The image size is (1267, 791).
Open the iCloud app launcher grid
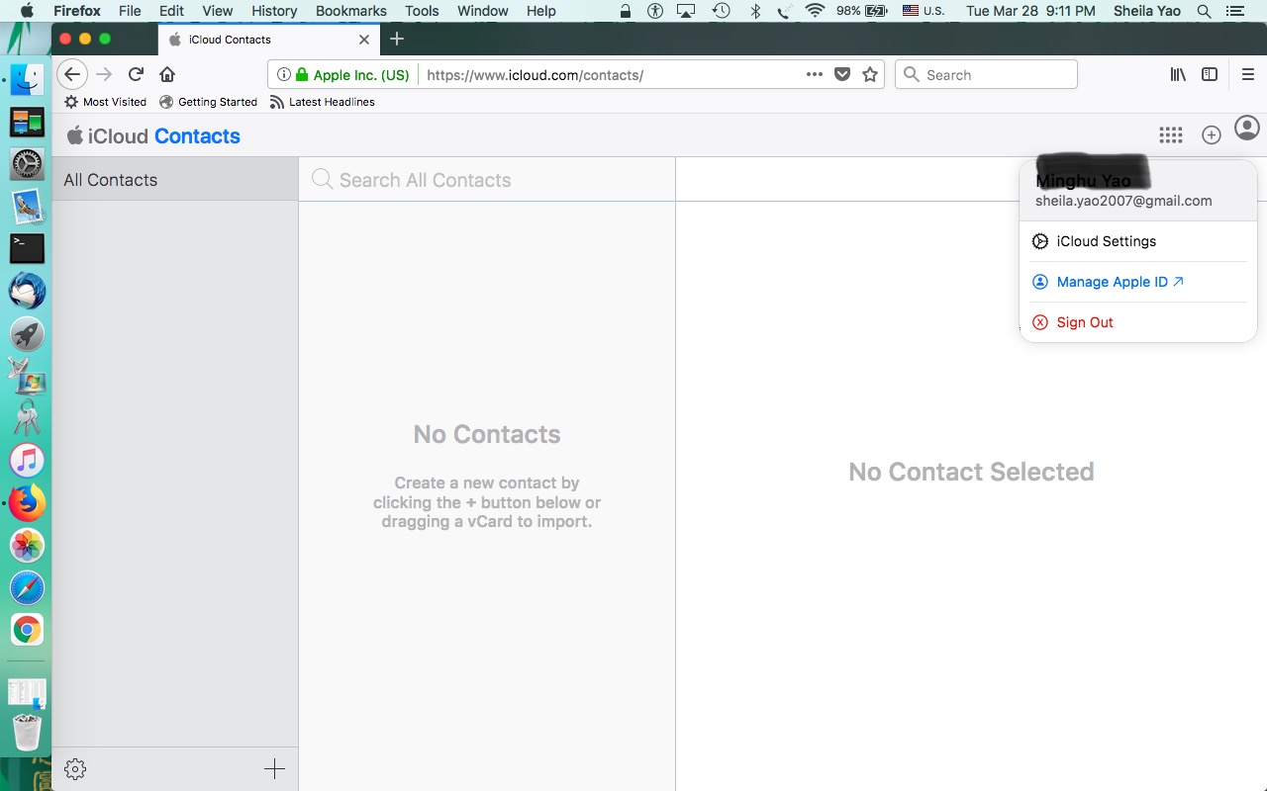(1171, 135)
